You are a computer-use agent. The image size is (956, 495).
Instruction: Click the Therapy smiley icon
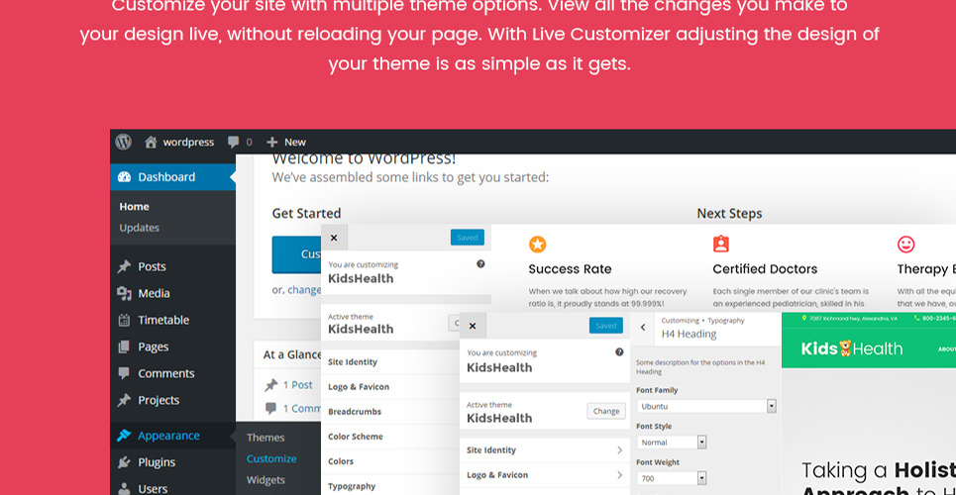906,245
